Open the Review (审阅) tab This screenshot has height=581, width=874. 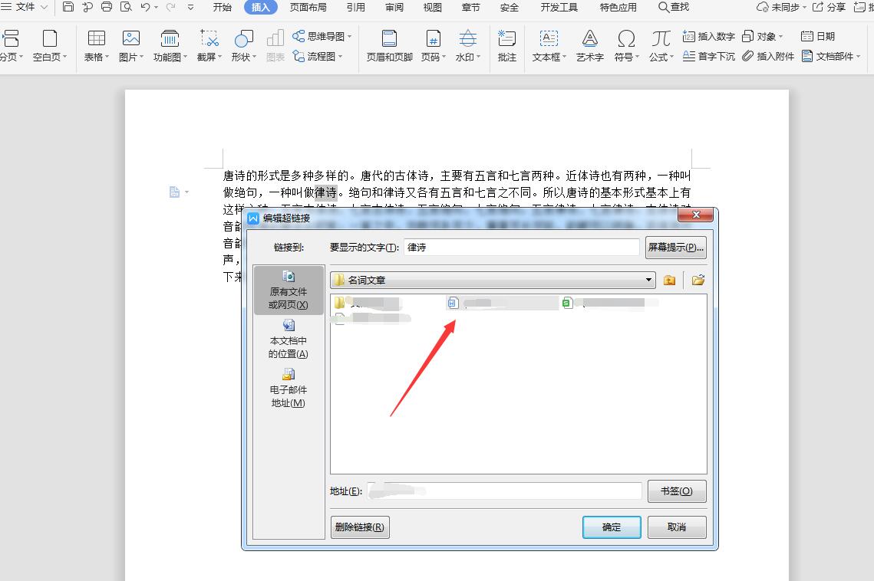tap(394, 7)
